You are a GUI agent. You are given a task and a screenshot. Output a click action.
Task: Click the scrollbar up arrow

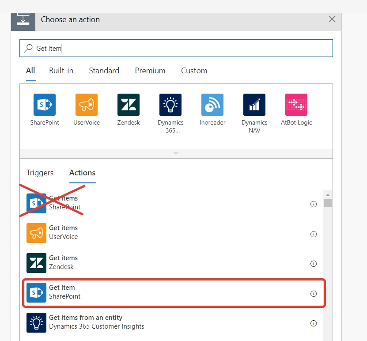pos(328,195)
